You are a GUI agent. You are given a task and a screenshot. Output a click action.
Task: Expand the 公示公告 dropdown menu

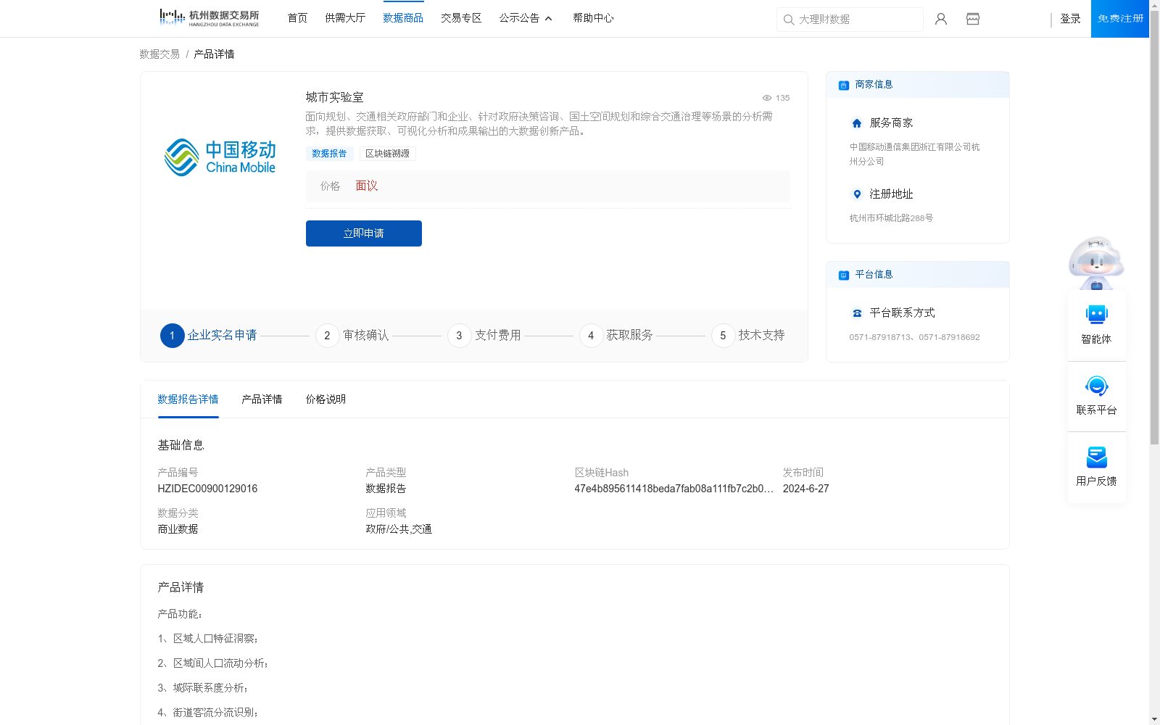tap(526, 18)
